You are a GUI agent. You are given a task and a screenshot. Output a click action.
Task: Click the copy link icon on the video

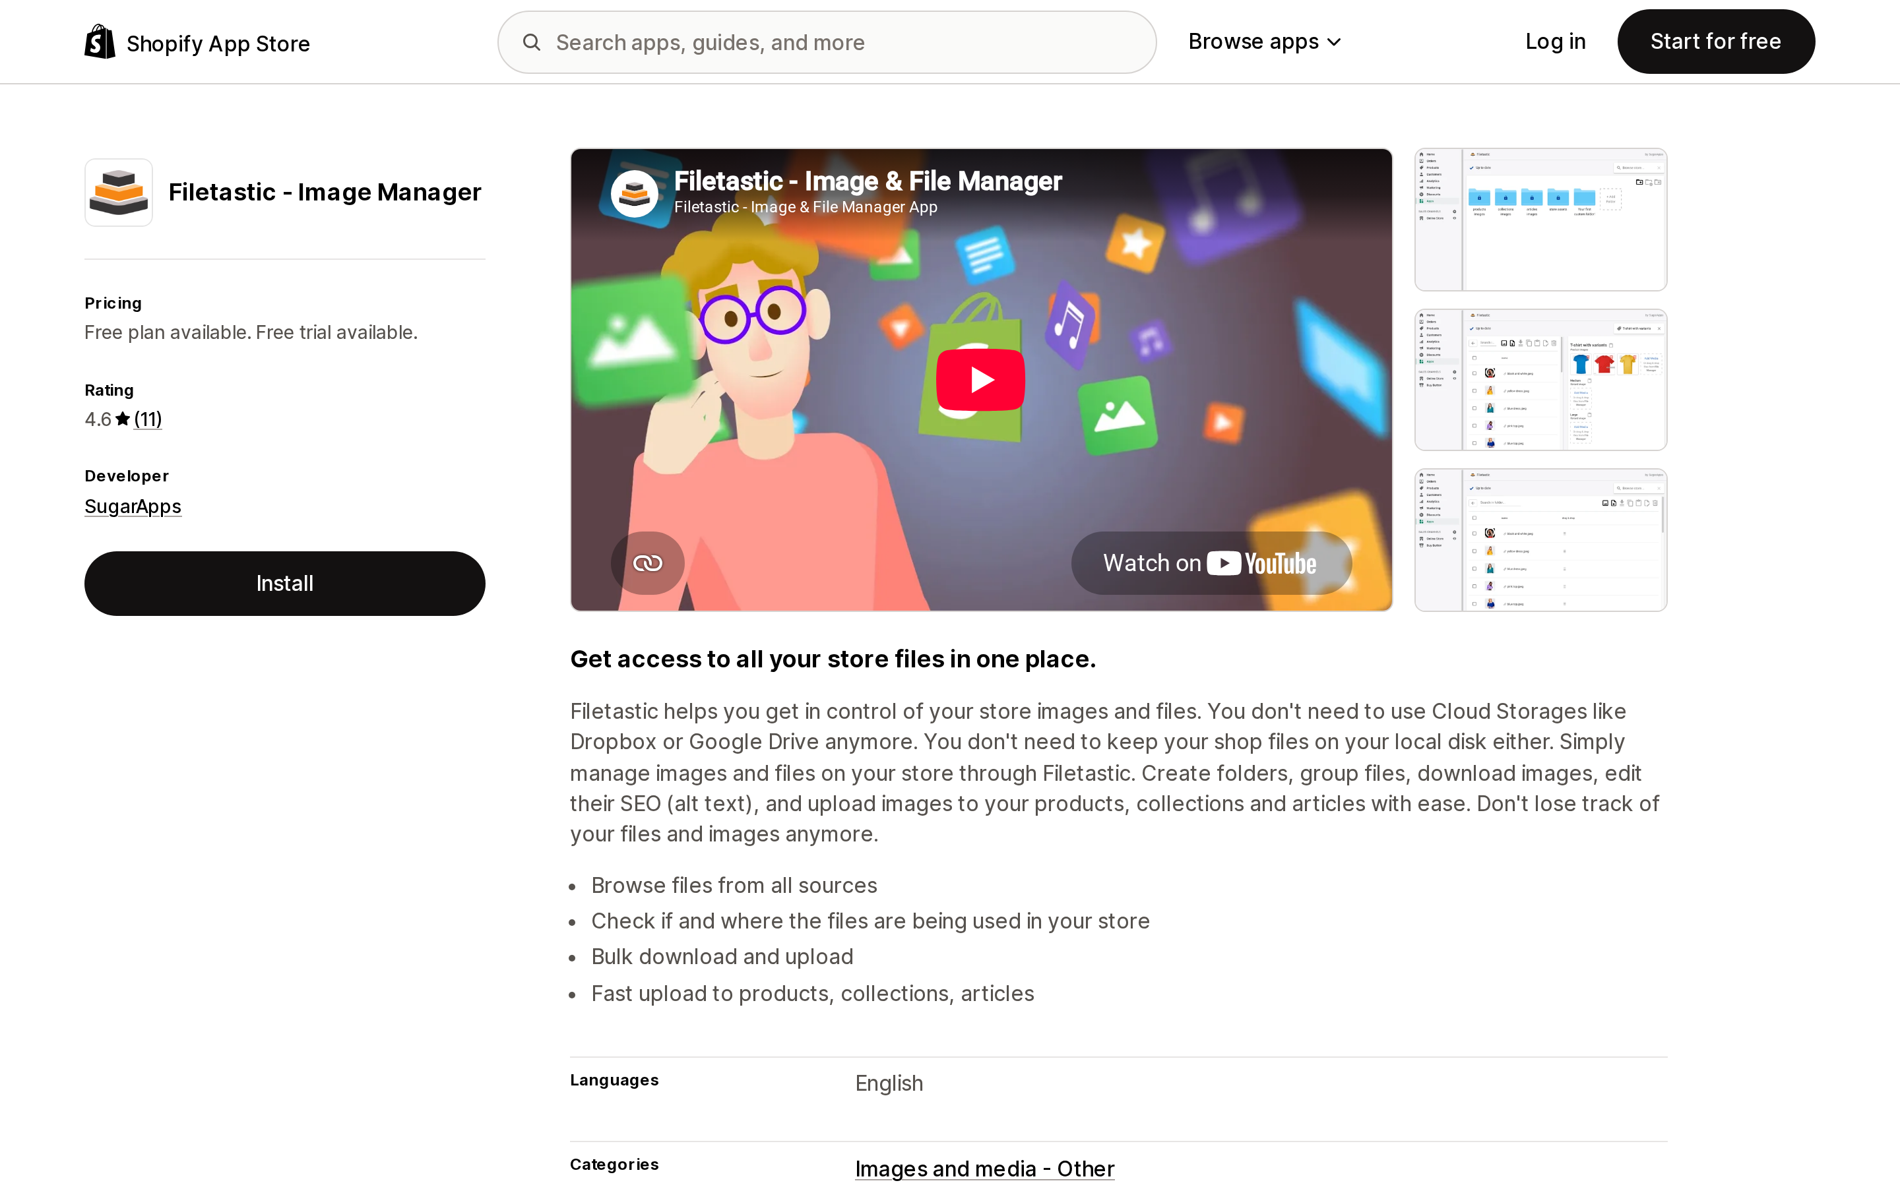[x=648, y=563]
